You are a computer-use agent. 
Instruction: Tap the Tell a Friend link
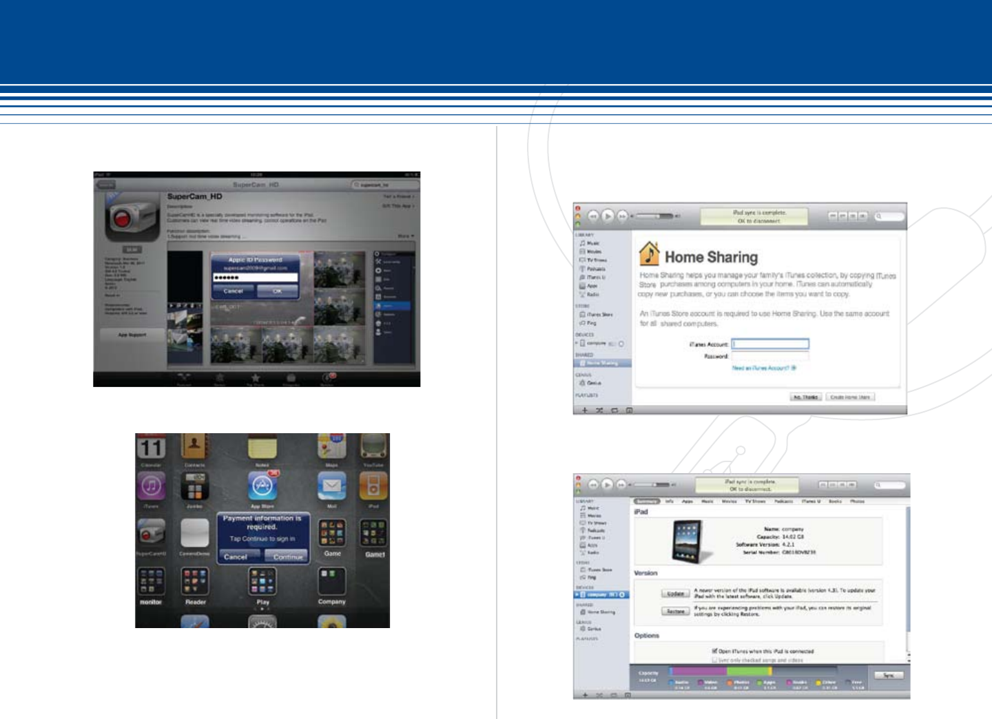click(400, 197)
